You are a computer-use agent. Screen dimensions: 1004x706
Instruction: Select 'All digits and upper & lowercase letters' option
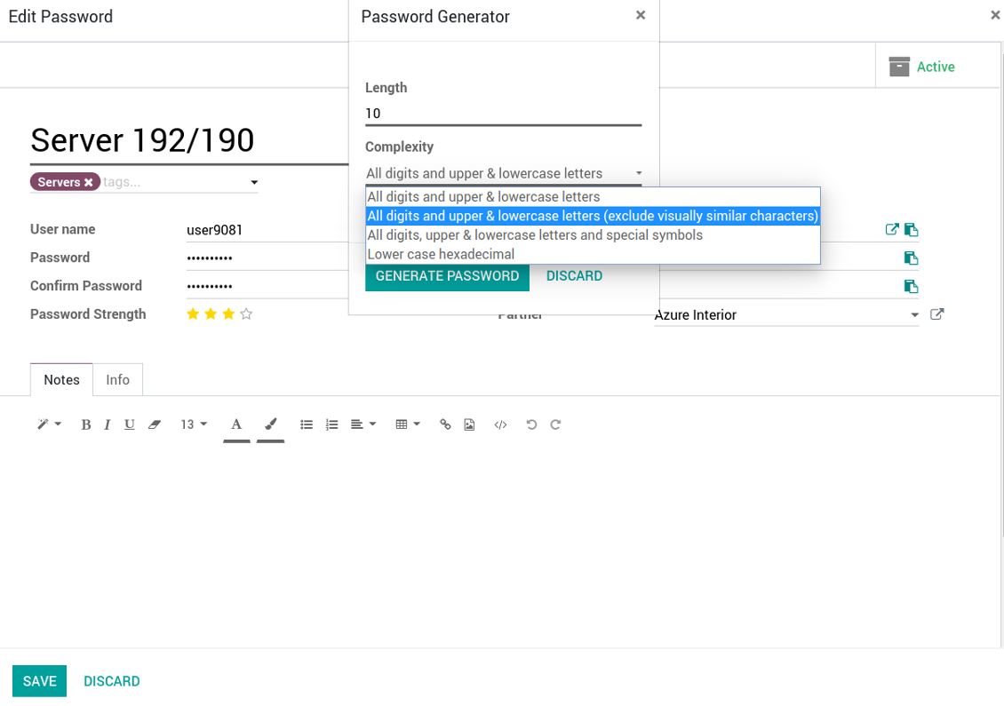pyautogui.click(x=593, y=196)
